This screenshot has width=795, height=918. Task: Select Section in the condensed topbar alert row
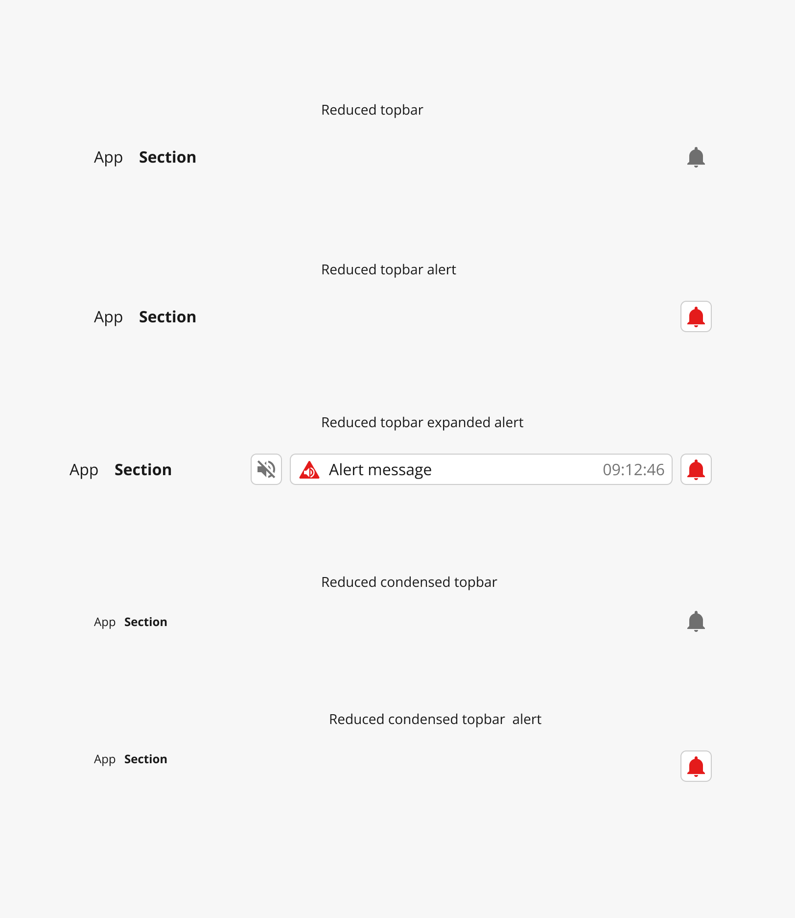click(x=145, y=759)
